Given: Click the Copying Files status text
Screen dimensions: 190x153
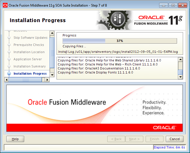Looking at the screenshot, I should pyautogui.click(x=74, y=46).
